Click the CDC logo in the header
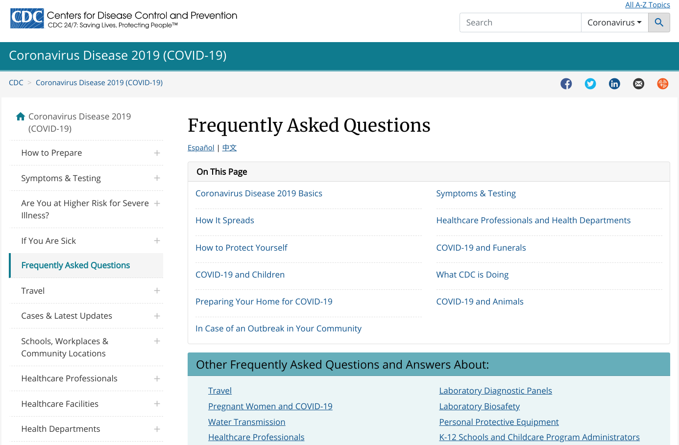 click(x=27, y=19)
